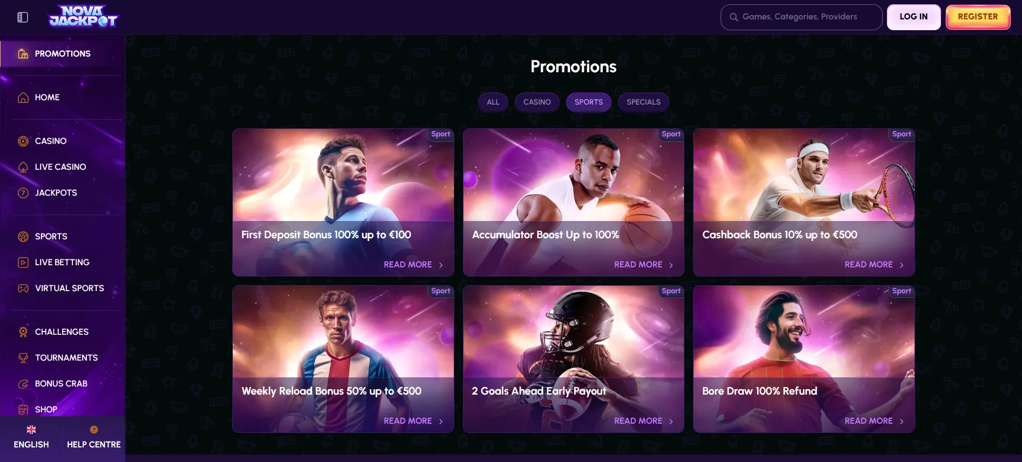Open Live Betting via its sidebar icon

tap(23, 262)
